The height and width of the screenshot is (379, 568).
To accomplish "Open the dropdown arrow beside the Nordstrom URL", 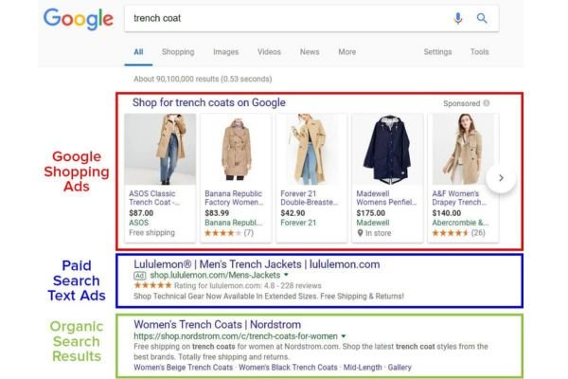I will pyautogui.click(x=344, y=336).
